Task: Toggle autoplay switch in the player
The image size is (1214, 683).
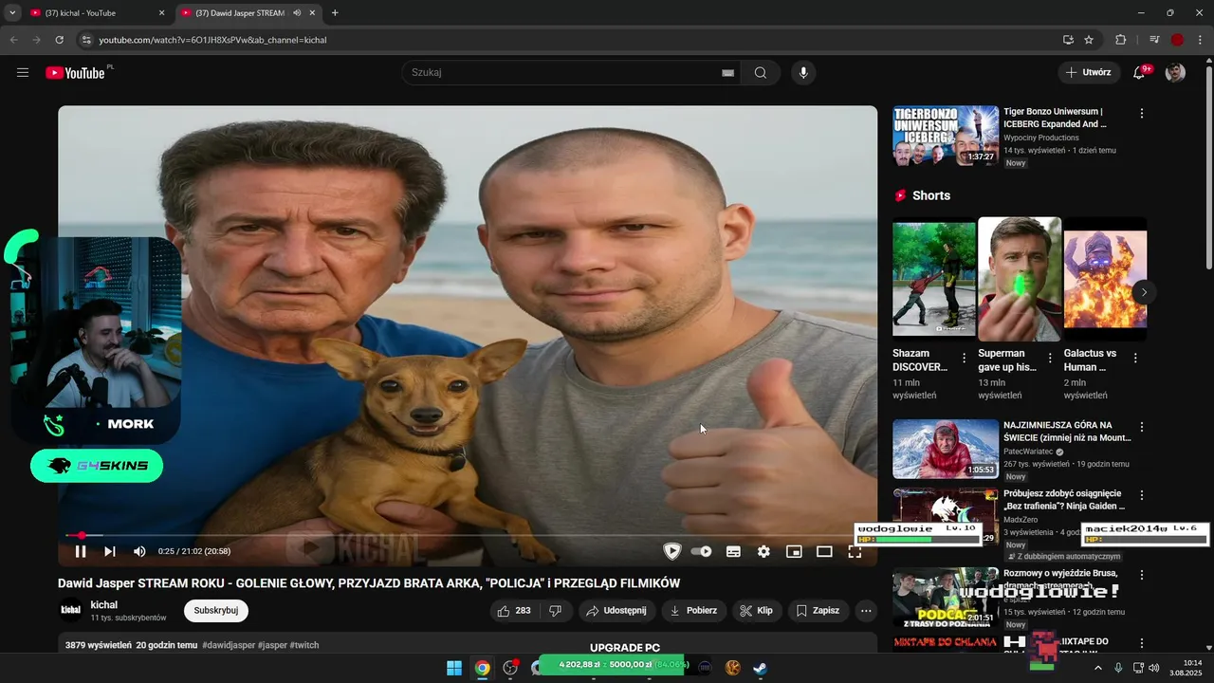Action: [x=701, y=551]
